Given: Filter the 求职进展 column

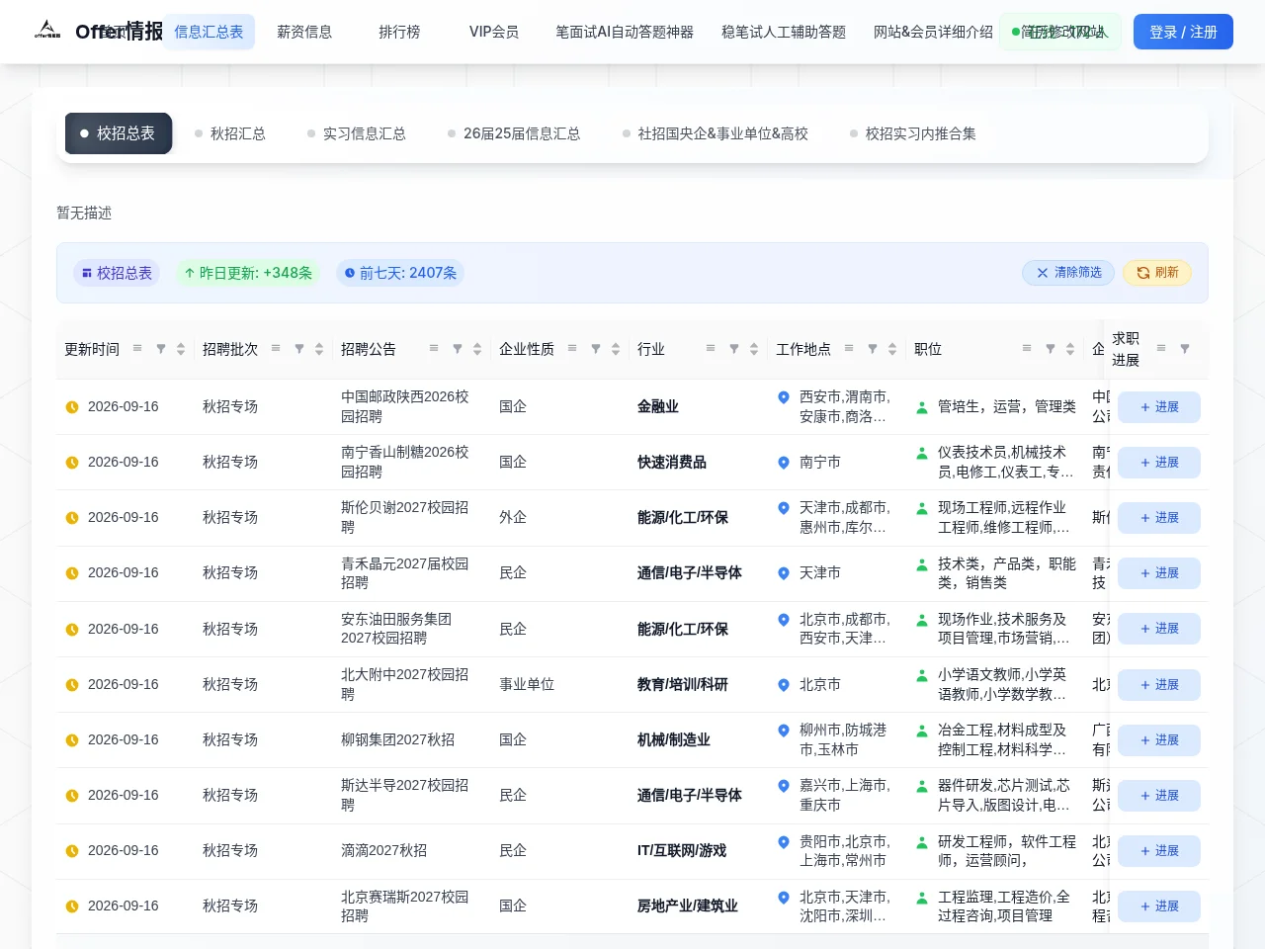Looking at the screenshot, I should coord(1185,349).
